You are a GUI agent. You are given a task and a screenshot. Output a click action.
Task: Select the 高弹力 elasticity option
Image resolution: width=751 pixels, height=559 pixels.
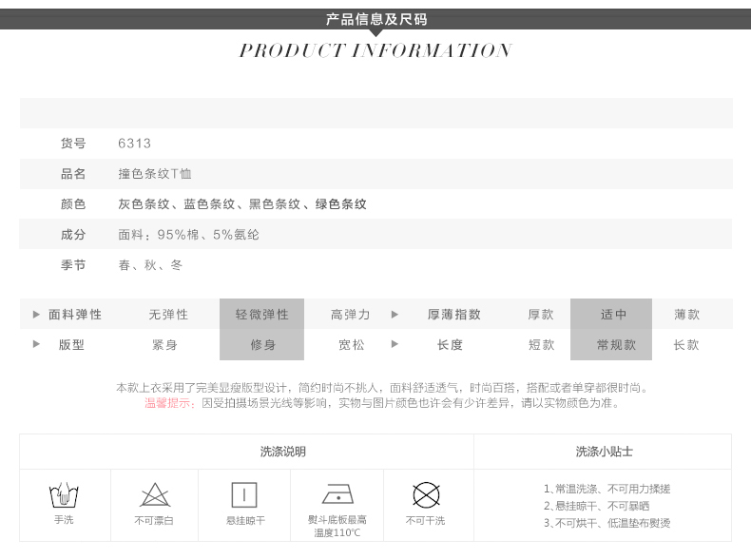pos(350,315)
